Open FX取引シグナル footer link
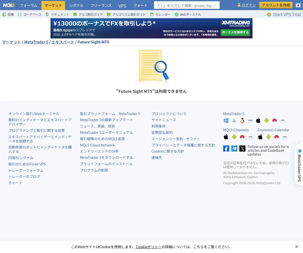Viewport: 303px width, 253px height. click(21, 158)
